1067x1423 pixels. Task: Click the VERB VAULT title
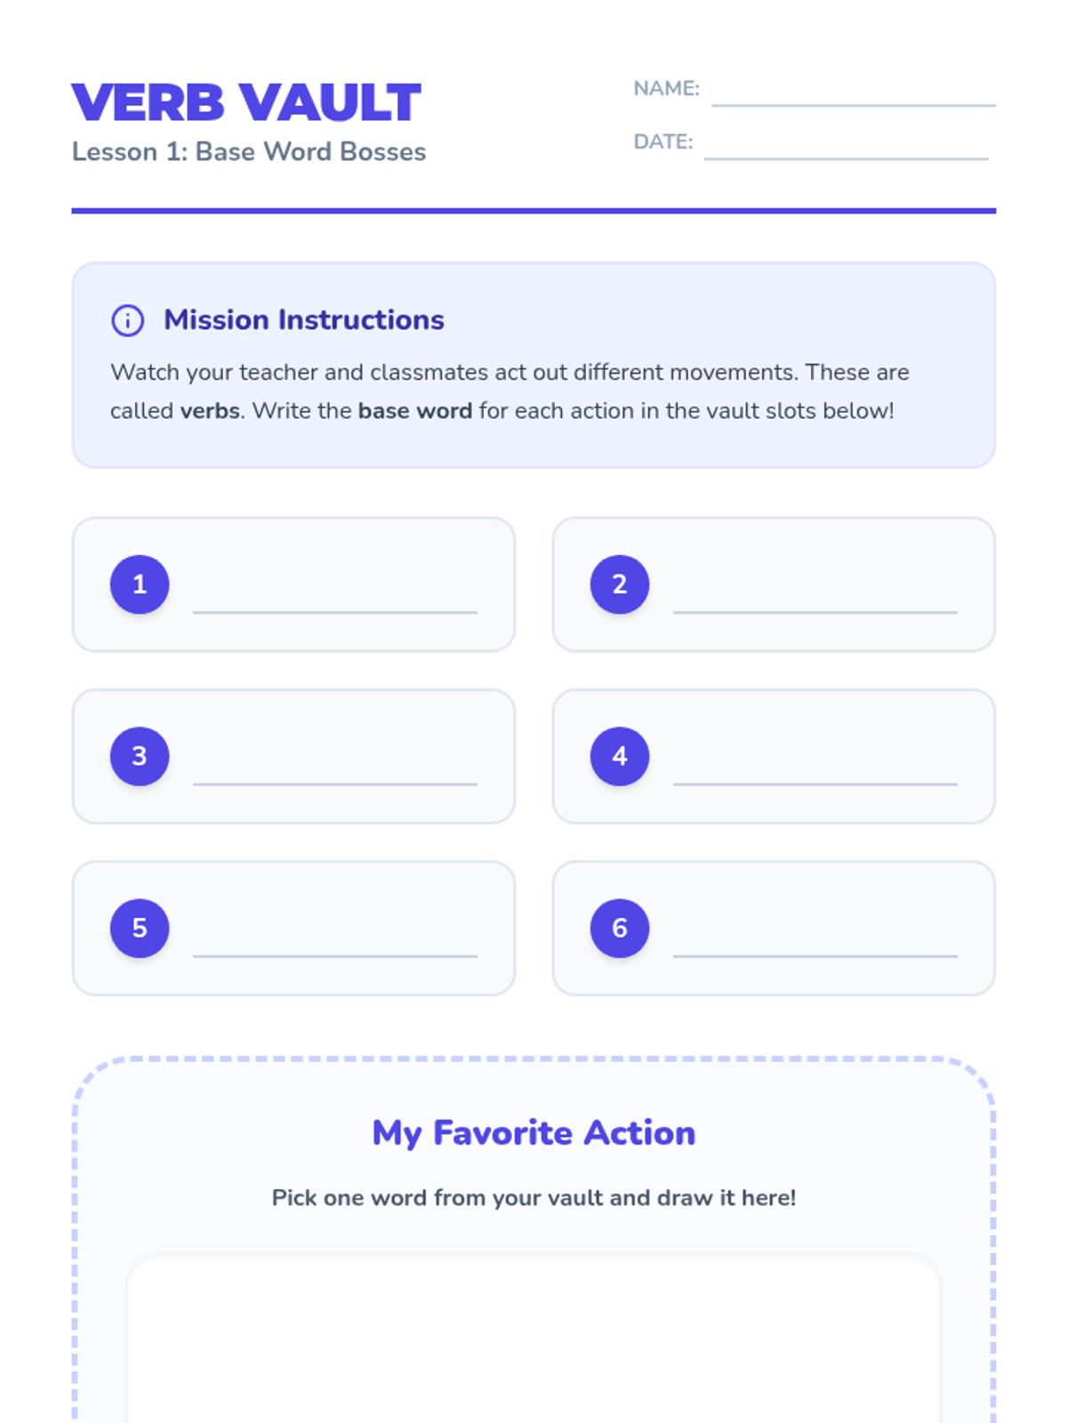[246, 102]
